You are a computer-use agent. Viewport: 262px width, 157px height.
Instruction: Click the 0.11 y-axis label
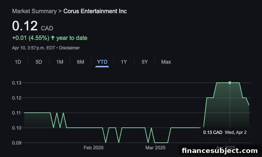click(x=17, y=113)
